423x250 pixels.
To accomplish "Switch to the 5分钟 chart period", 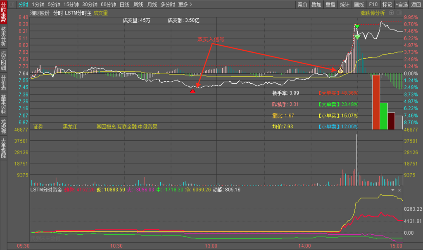I will pos(54,5).
